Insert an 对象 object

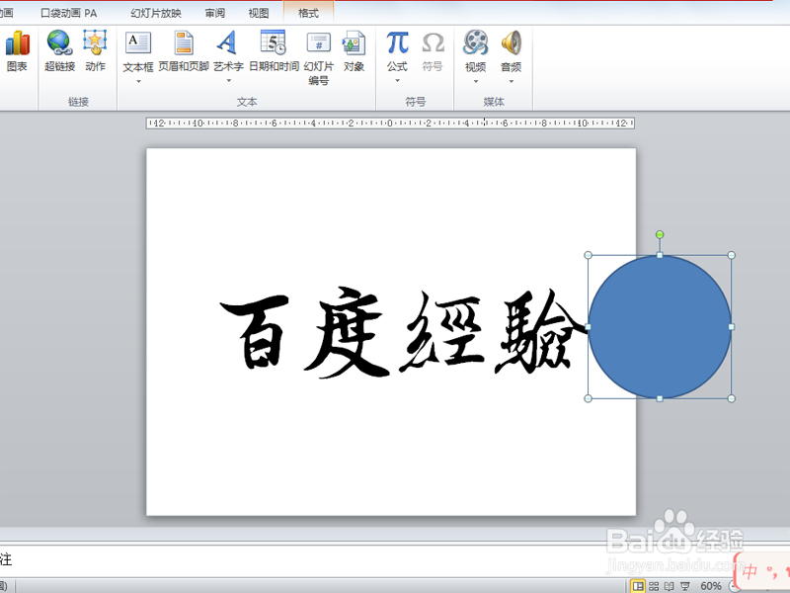354,50
